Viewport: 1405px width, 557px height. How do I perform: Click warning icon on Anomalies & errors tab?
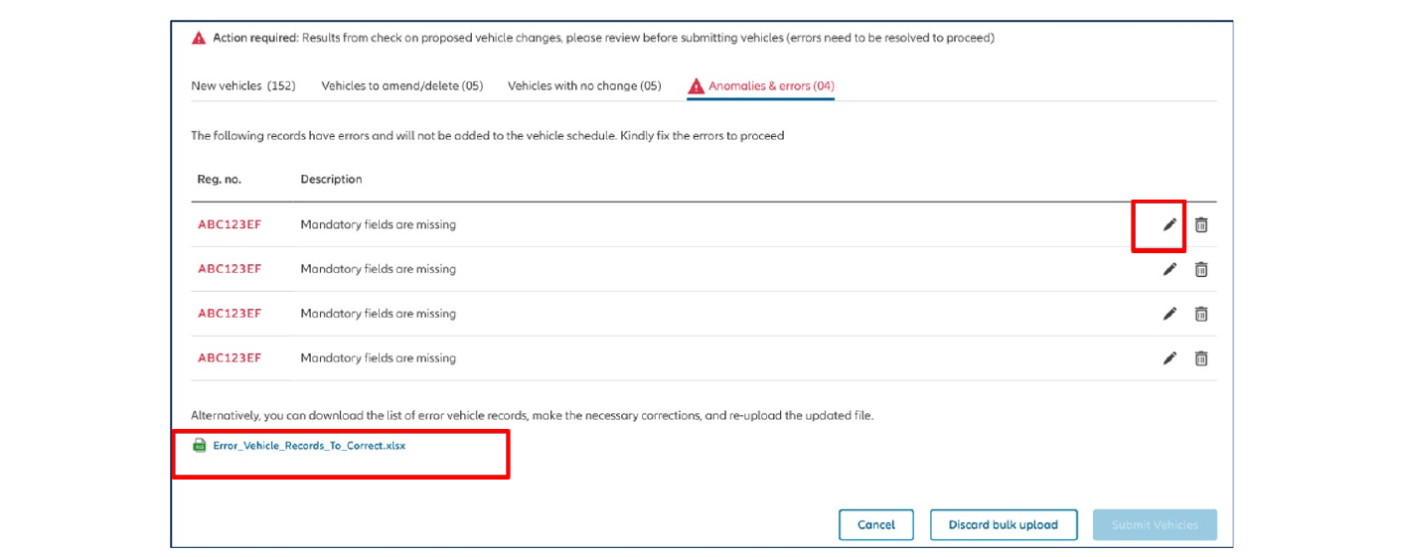pyautogui.click(x=696, y=85)
